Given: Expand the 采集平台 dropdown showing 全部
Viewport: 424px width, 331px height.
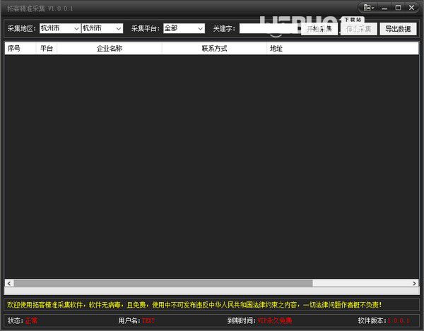Looking at the screenshot, I should (184, 28).
